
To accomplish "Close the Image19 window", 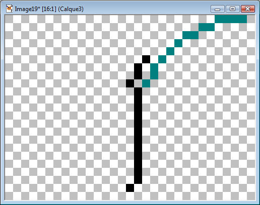I will [x=248, y=9].
